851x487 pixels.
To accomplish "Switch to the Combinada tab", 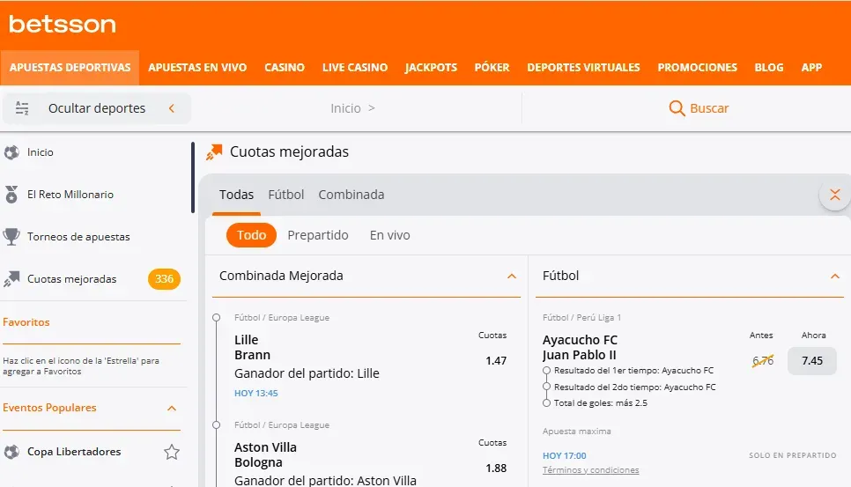I will pos(351,195).
